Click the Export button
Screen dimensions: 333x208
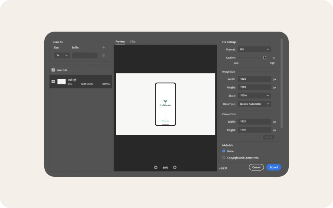coord(274,167)
